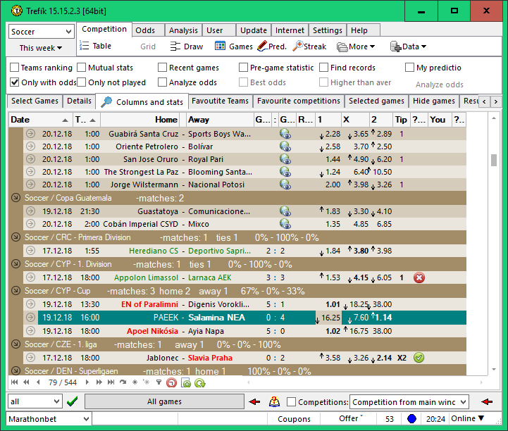The image size is (508, 431).
Task: Open the Streak analysis tool
Action: point(299,46)
